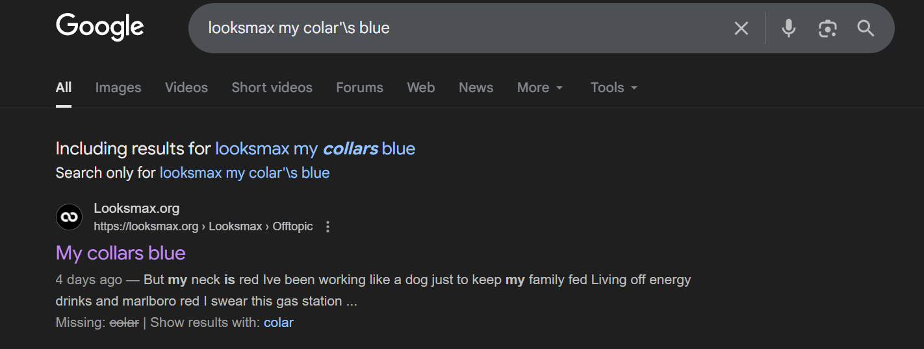Go to the Forums tab

[x=359, y=88]
